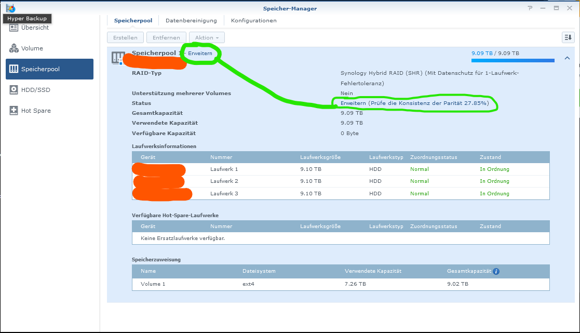The image size is (580, 333).
Task: Click the Speicherpool 1 heading
Action: (157, 53)
